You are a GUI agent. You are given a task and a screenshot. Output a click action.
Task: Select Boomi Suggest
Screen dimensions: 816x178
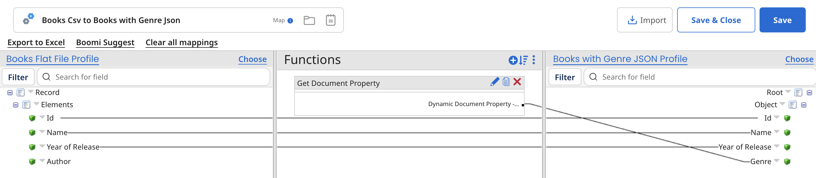pyautogui.click(x=105, y=42)
